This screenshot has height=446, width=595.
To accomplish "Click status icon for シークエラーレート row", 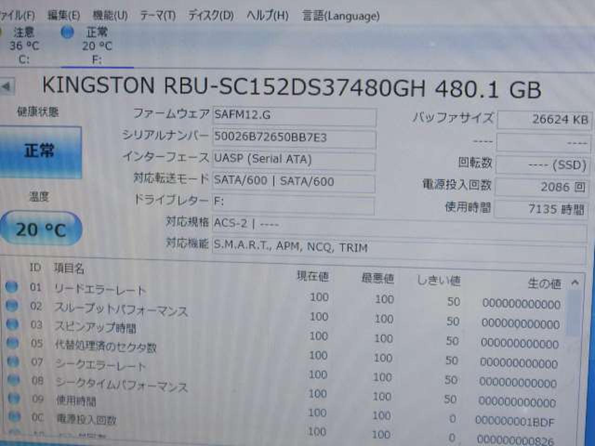I will click(x=13, y=361).
